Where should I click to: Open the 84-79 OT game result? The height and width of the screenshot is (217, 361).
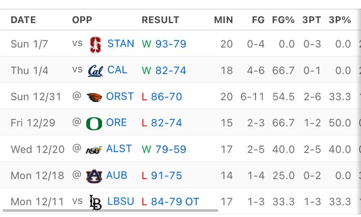click(x=175, y=202)
